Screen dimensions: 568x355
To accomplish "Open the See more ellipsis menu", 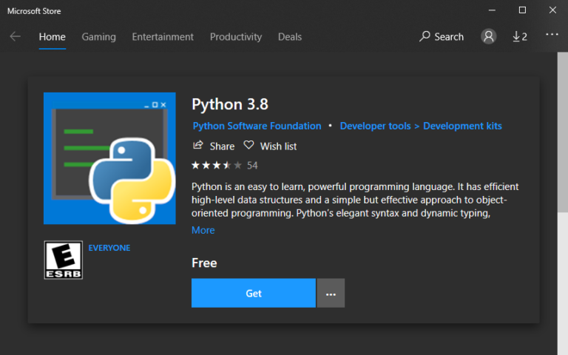I will click(x=552, y=35).
